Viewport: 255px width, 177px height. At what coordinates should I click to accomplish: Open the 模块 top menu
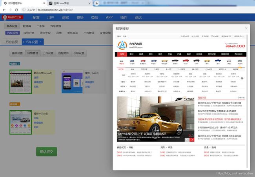80,17
